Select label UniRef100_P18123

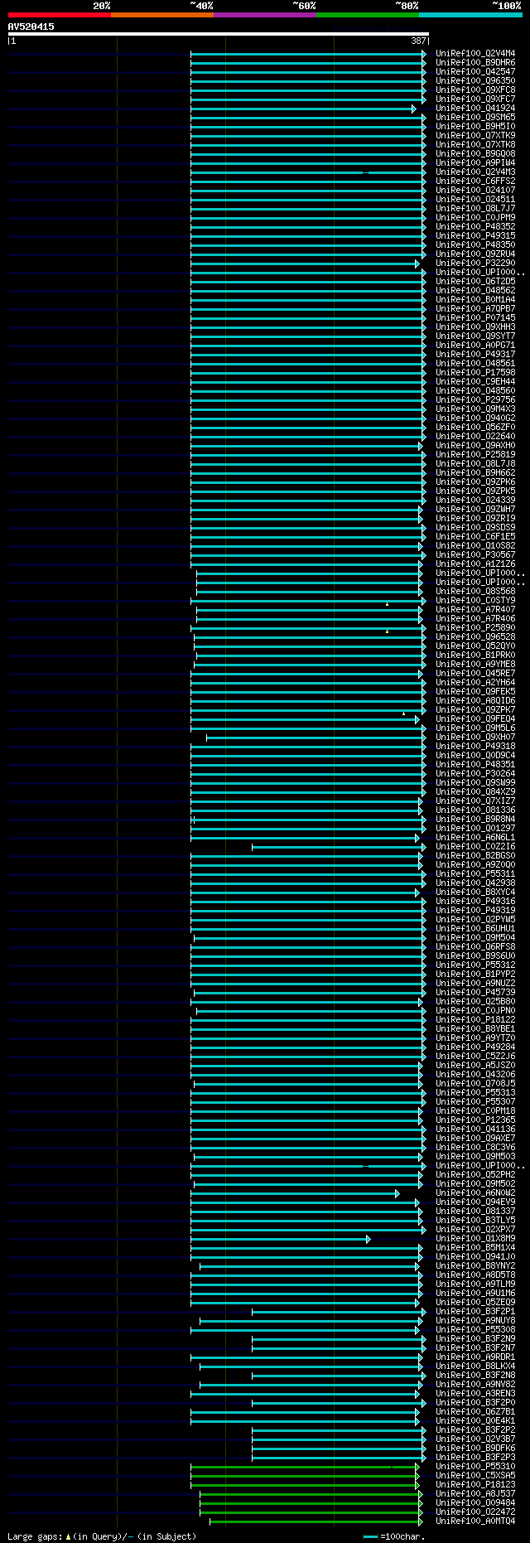[475, 1484]
